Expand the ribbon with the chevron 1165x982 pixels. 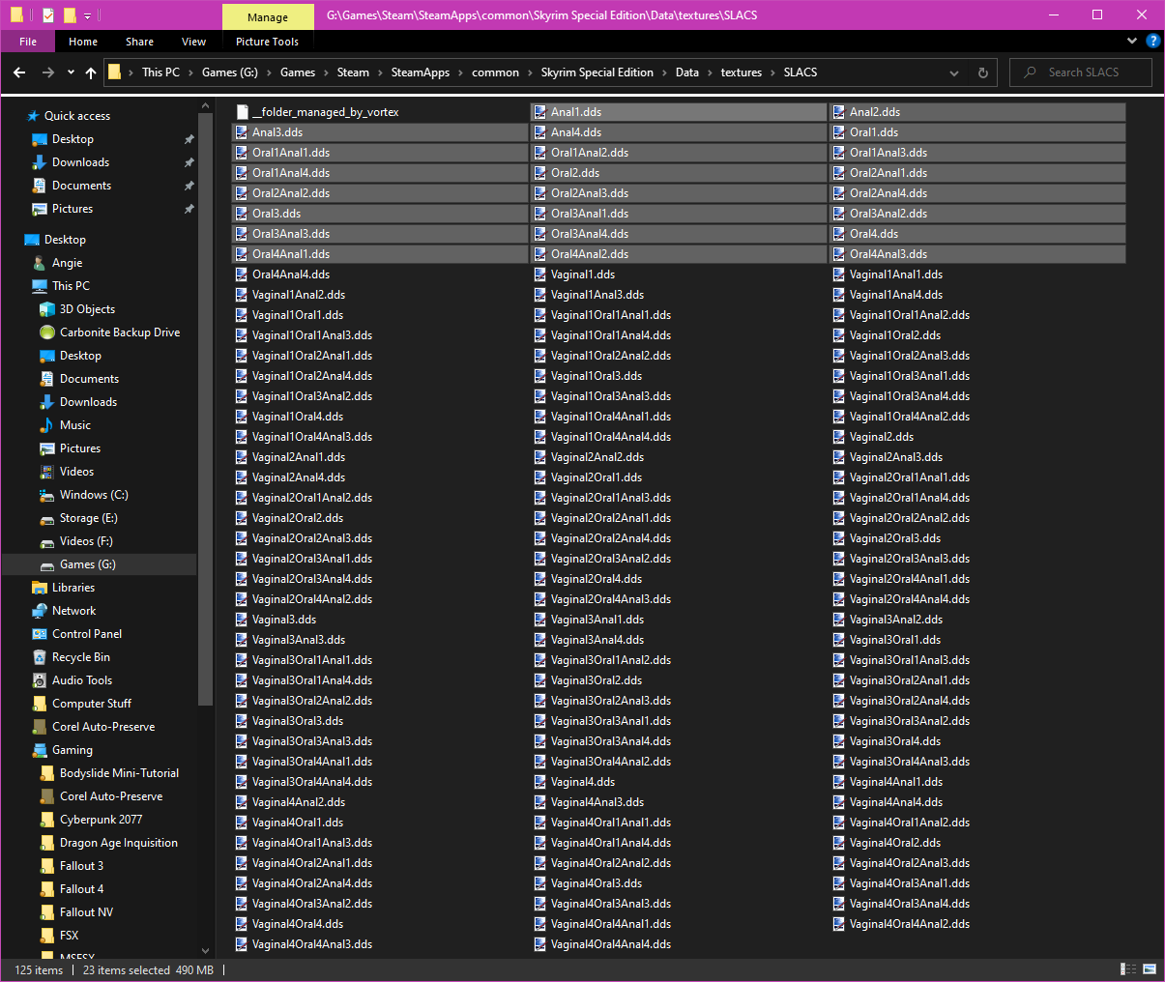tap(1132, 41)
